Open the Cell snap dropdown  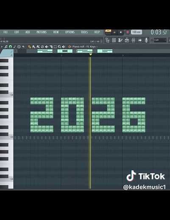[x=160, y=40]
